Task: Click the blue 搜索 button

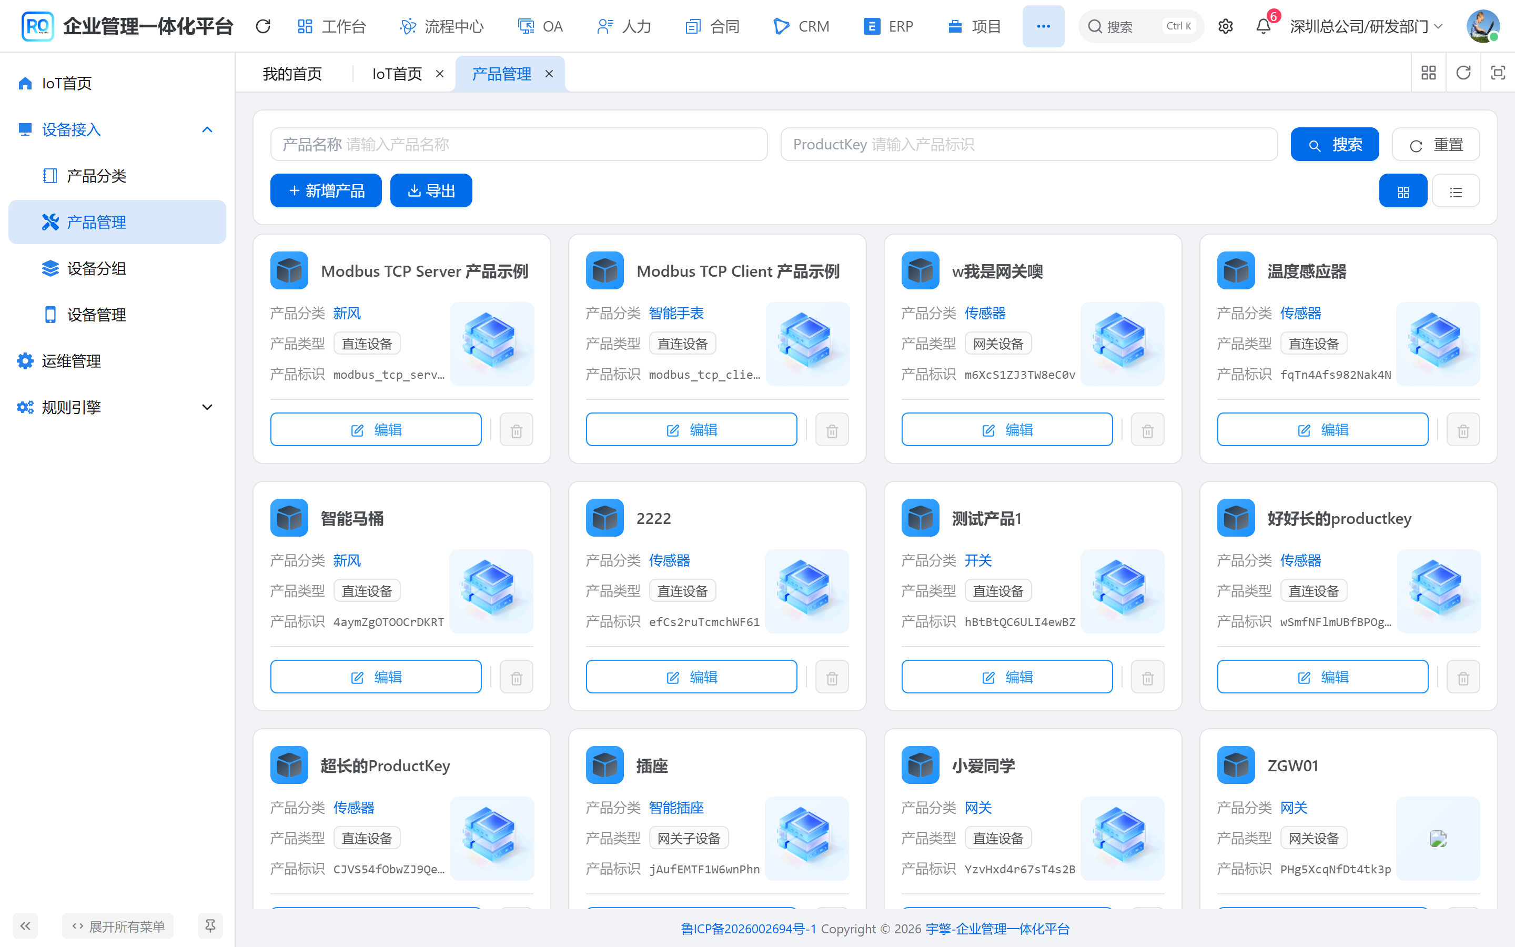Action: point(1335,145)
